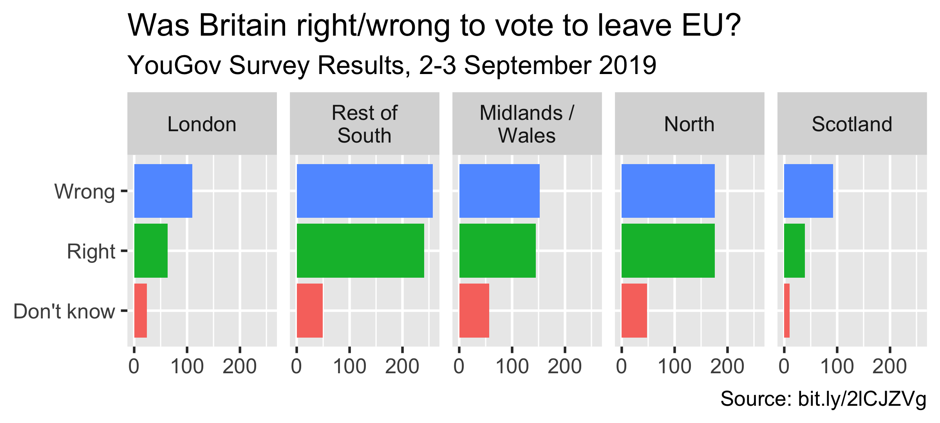The width and height of the screenshot is (940, 423).
Task: Select the Rest of South facet header
Action: coord(364,124)
